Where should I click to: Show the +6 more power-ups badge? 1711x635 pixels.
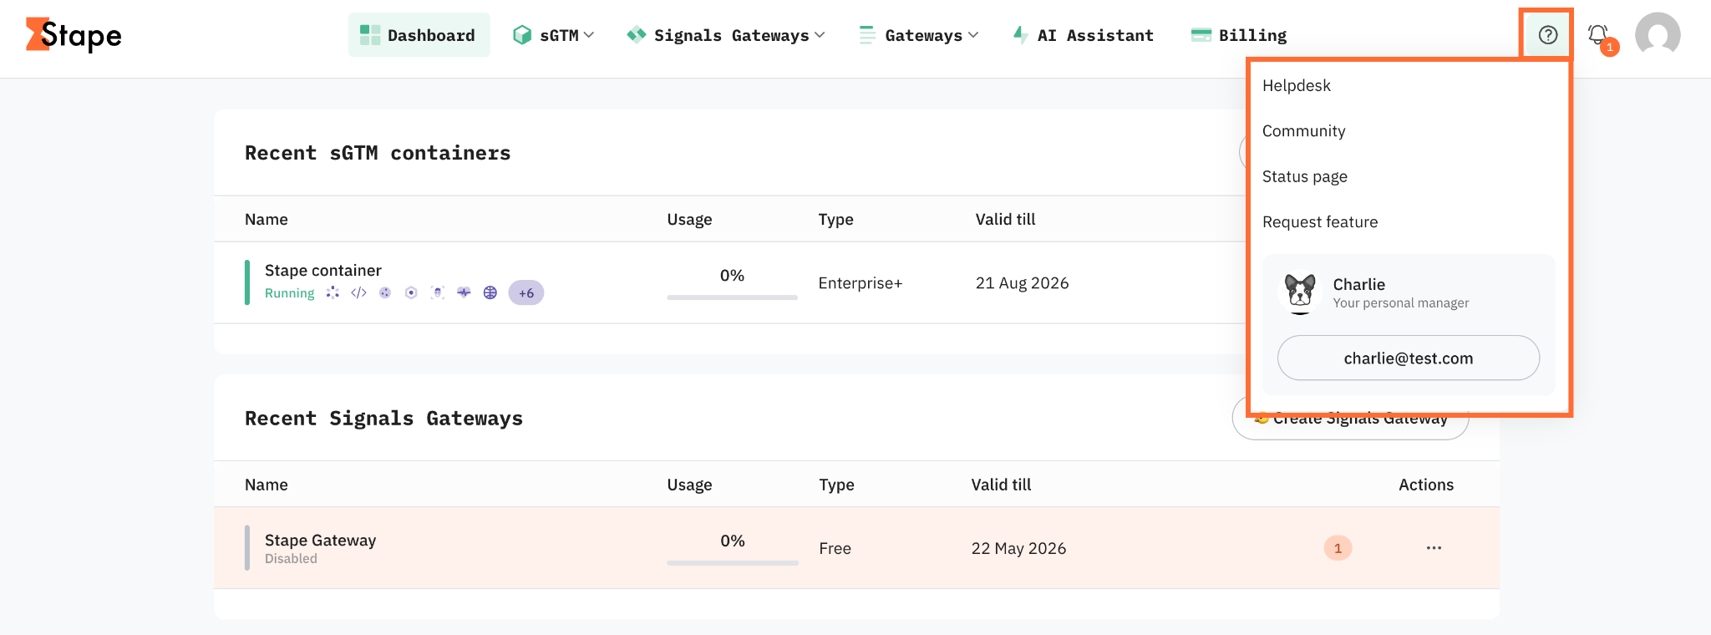point(526,292)
